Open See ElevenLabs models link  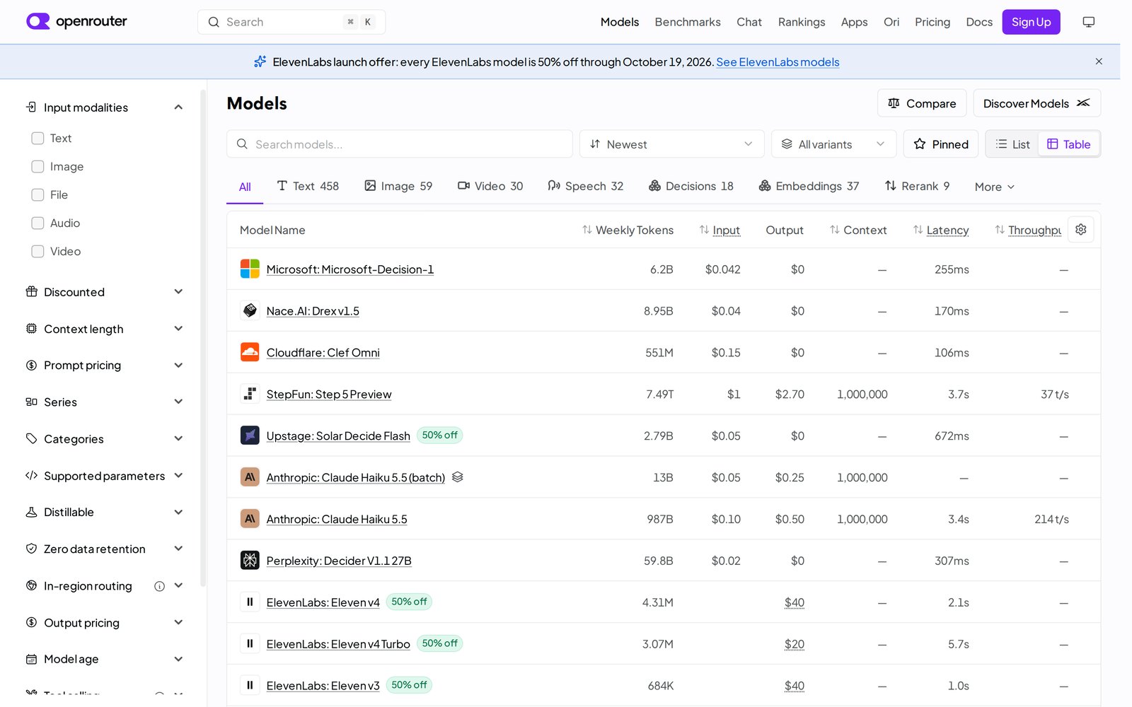coord(778,62)
